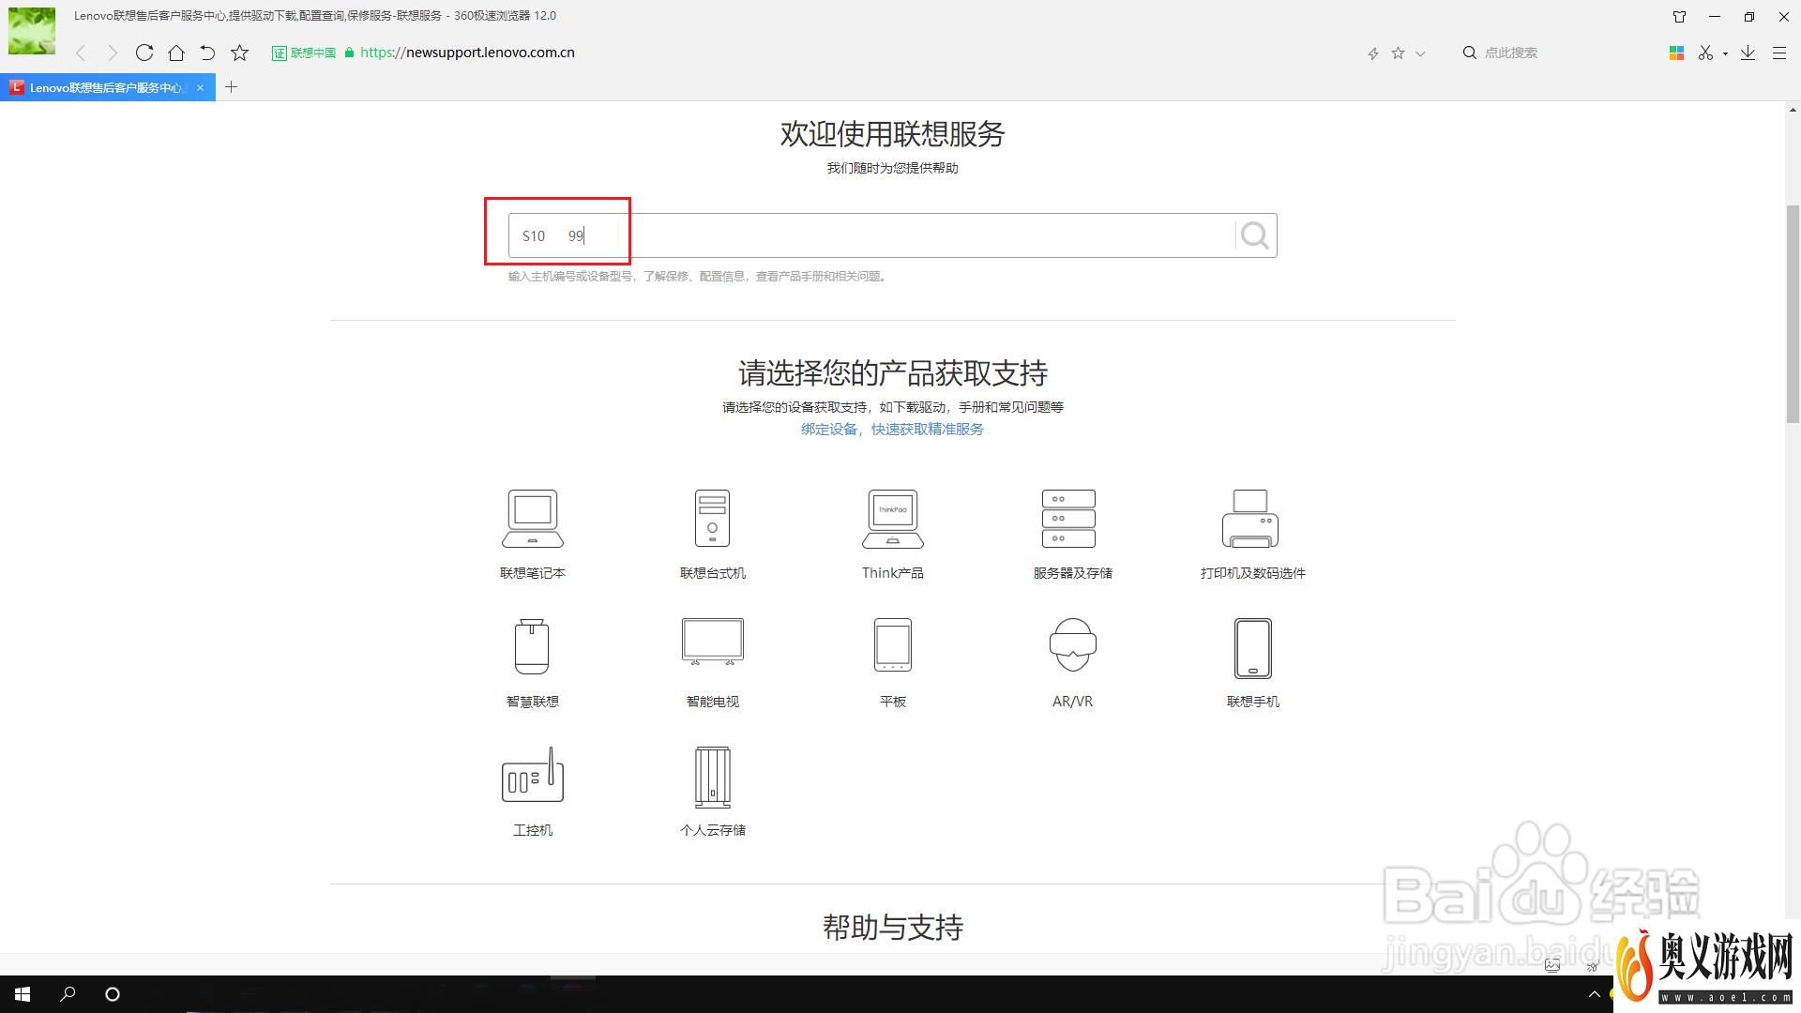
Task: Click the undo closed tab icon
Action: [x=207, y=53]
